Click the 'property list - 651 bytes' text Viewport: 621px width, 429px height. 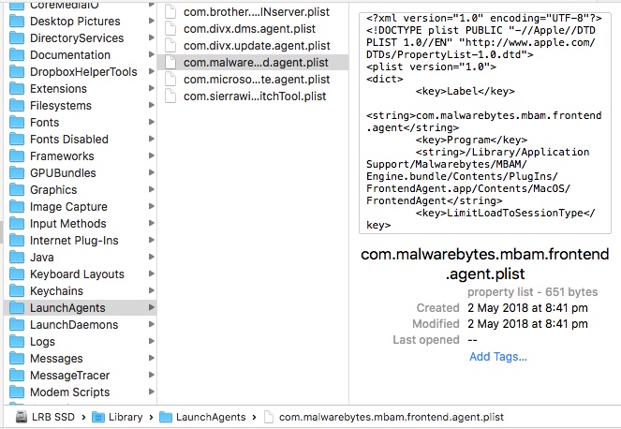click(x=532, y=292)
